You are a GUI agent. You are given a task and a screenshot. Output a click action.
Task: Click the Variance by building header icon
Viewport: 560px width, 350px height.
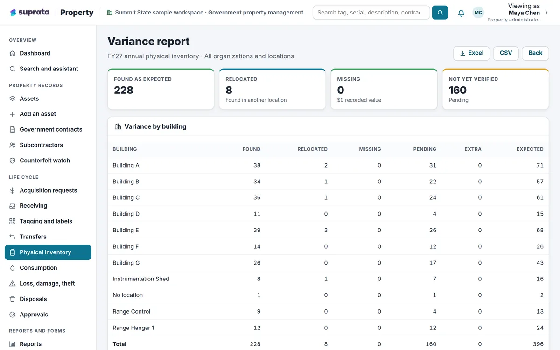coord(118,126)
